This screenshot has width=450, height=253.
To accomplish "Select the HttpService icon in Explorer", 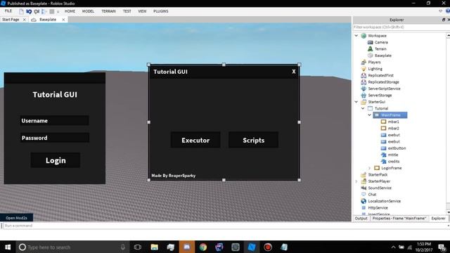I will click(364, 207).
